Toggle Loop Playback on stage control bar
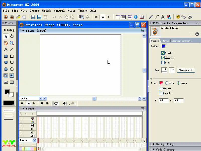 pyautogui.click(x=56, y=103)
